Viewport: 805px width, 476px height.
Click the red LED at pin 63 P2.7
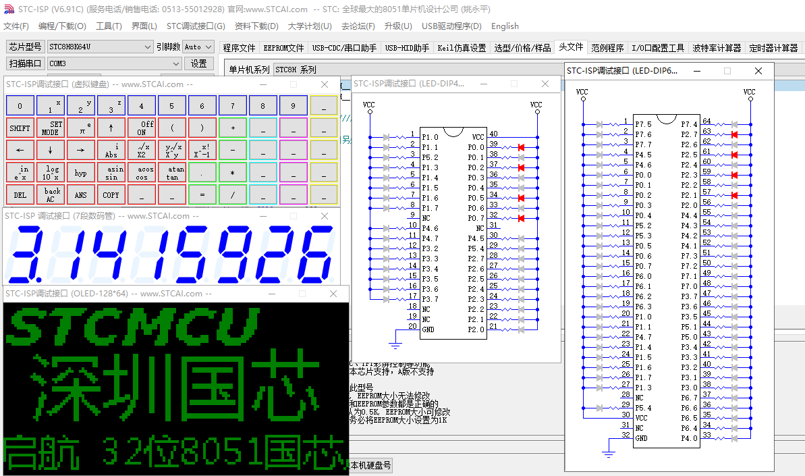[x=734, y=134]
